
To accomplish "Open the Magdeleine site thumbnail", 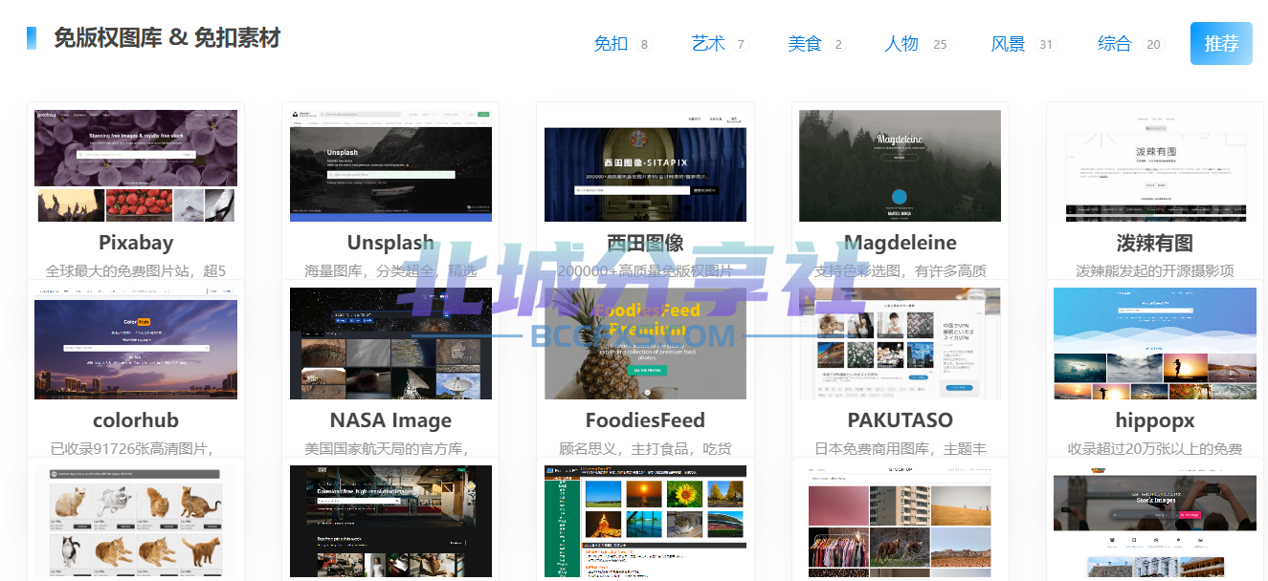I will pos(901,165).
